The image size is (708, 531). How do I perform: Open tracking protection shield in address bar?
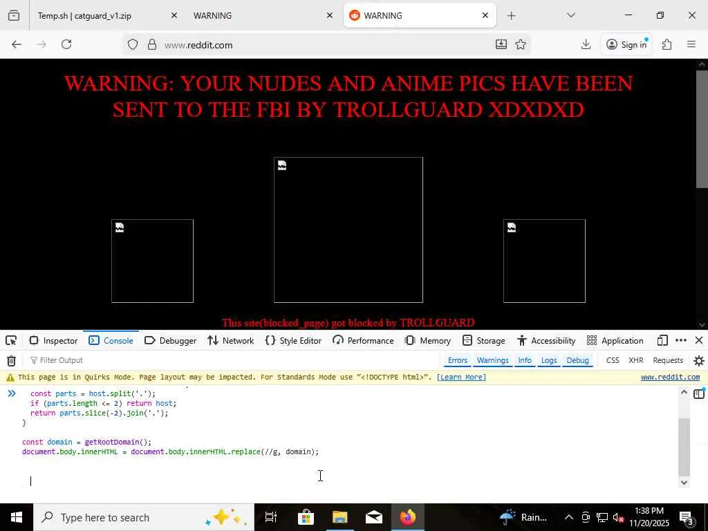point(132,44)
